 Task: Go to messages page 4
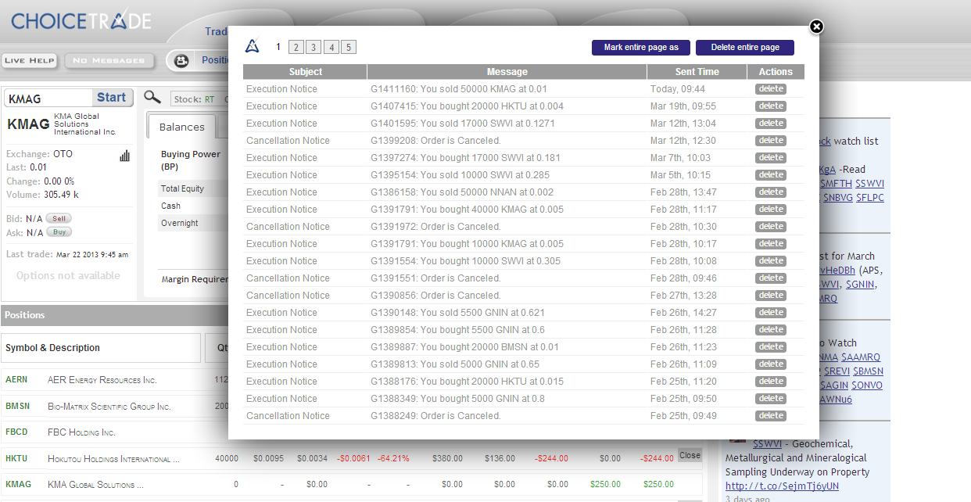pos(331,48)
